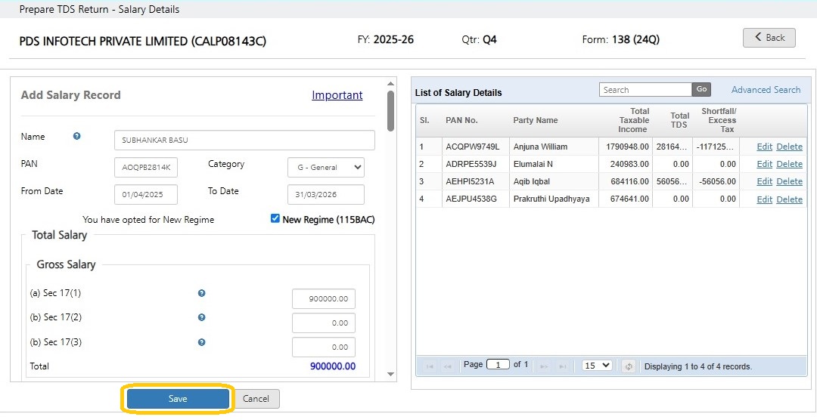Open Advanced Search
This screenshot has height=420, width=817.
click(766, 90)
